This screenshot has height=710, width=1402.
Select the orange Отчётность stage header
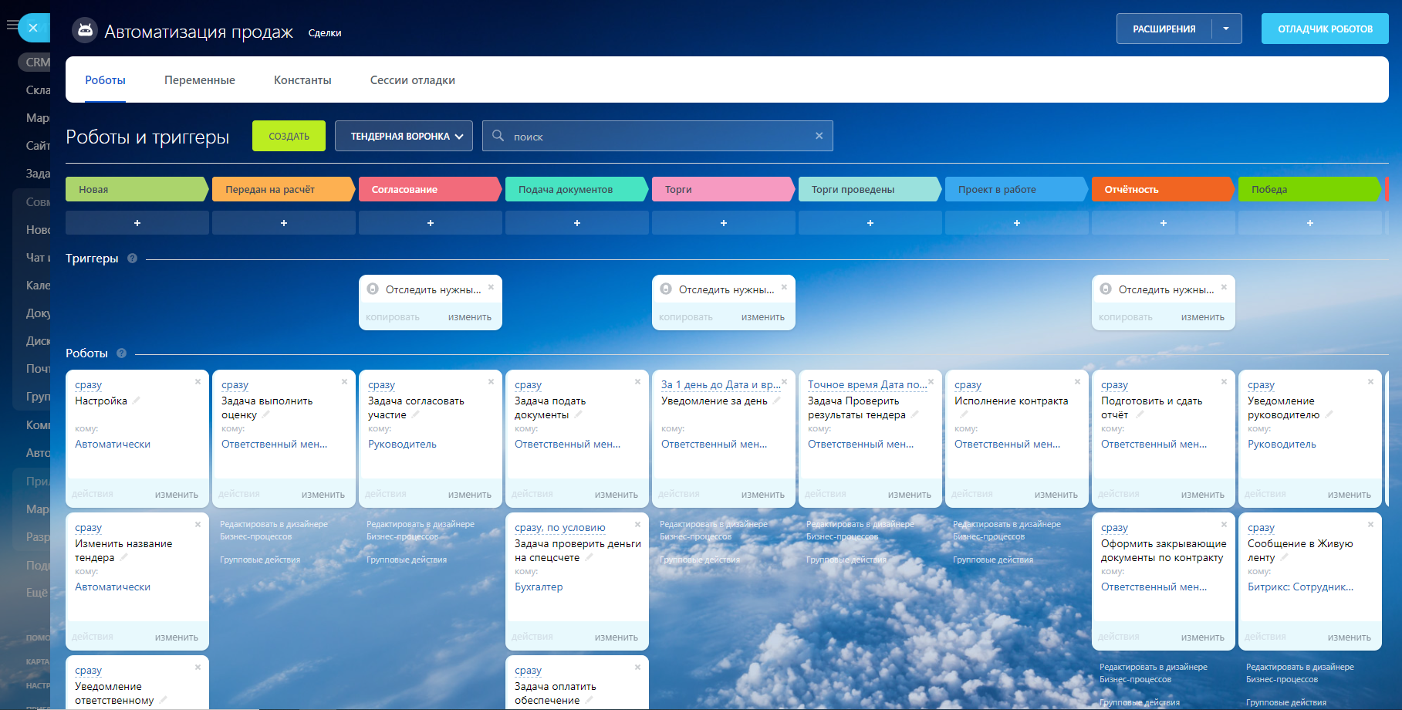tap(1161, 189)
